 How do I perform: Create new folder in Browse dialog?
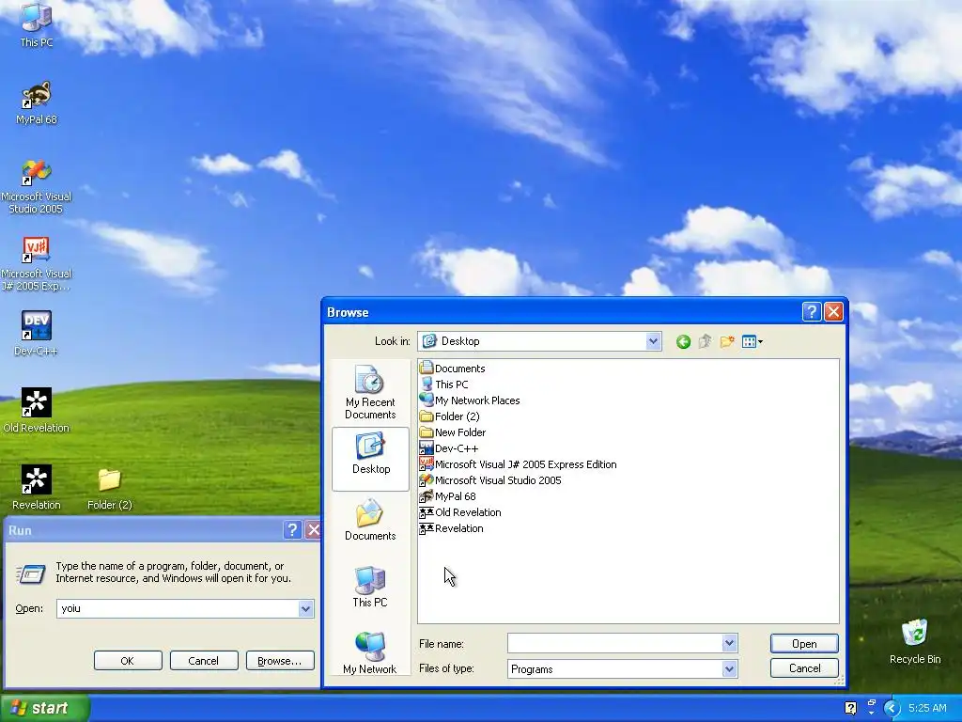727,342
